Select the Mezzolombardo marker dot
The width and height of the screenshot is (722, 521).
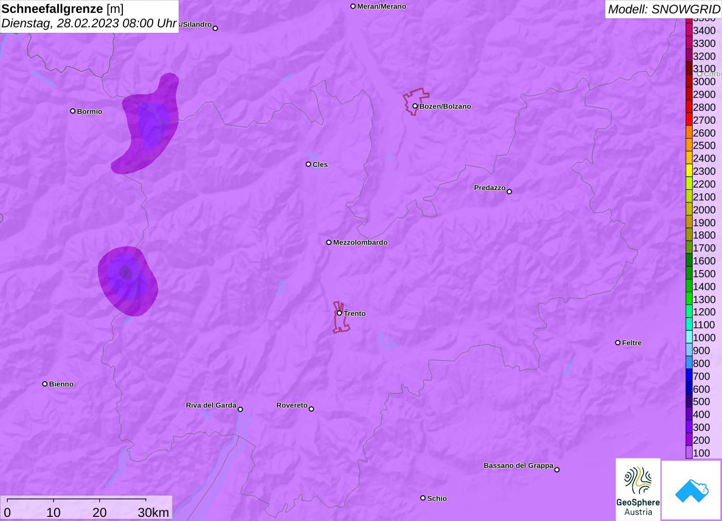[329, 242]
